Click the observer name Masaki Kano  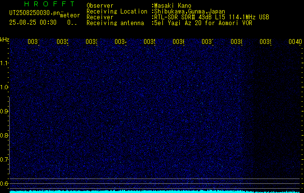[x=173, y=5]
